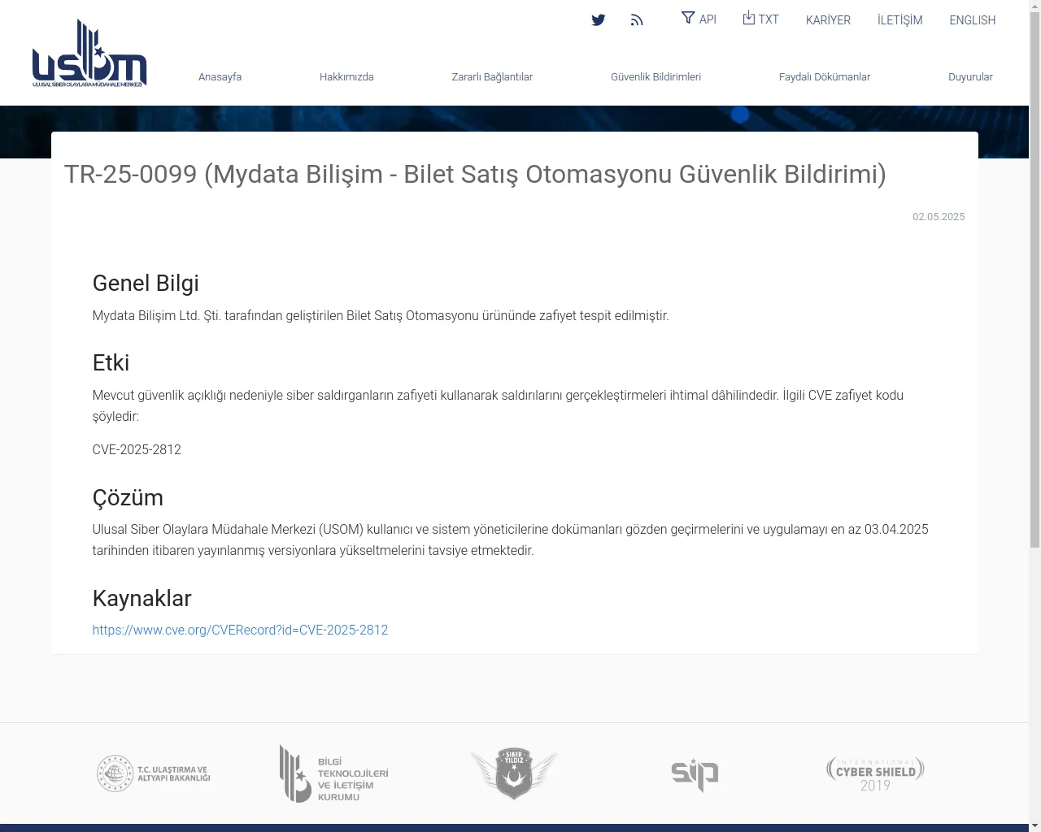Viewport: 1041px width, 832px height.
Task: Click the text CVE-2025-2812 under Etki
Action: pos(137,449)
